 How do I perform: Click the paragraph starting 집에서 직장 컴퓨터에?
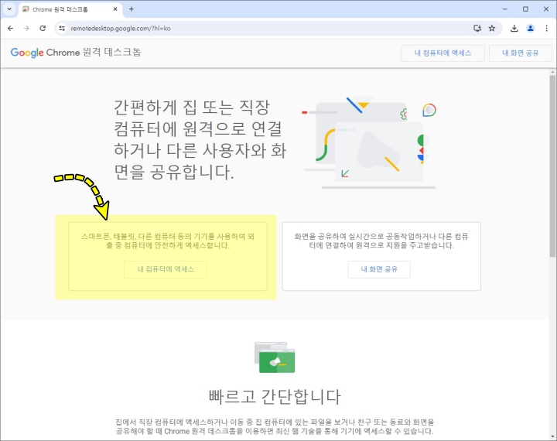(x=275, y=426)
